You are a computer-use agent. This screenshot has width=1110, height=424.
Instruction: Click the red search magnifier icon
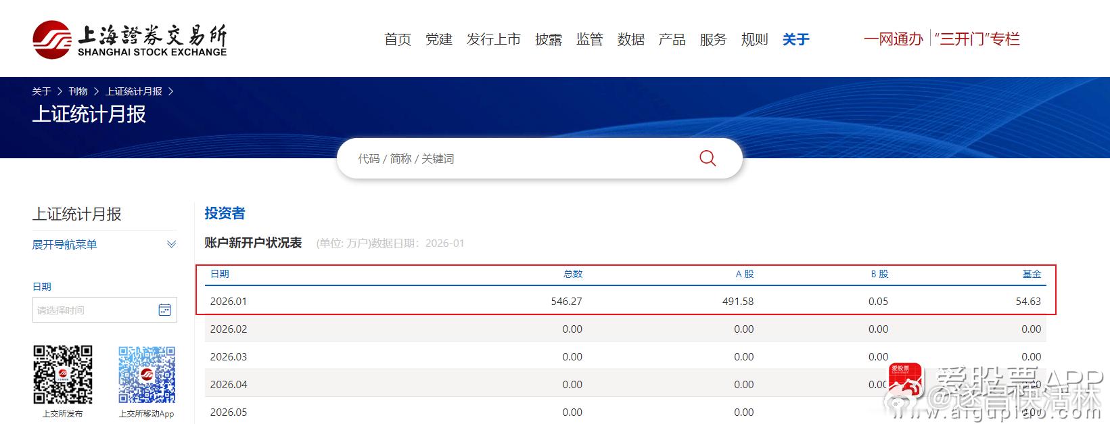[x=708, y=158]
